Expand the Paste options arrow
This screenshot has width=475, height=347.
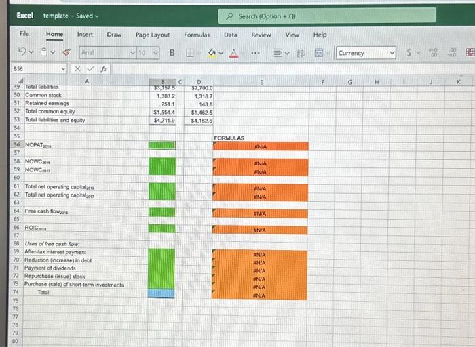pyautogui.click(x=53, y=52)
